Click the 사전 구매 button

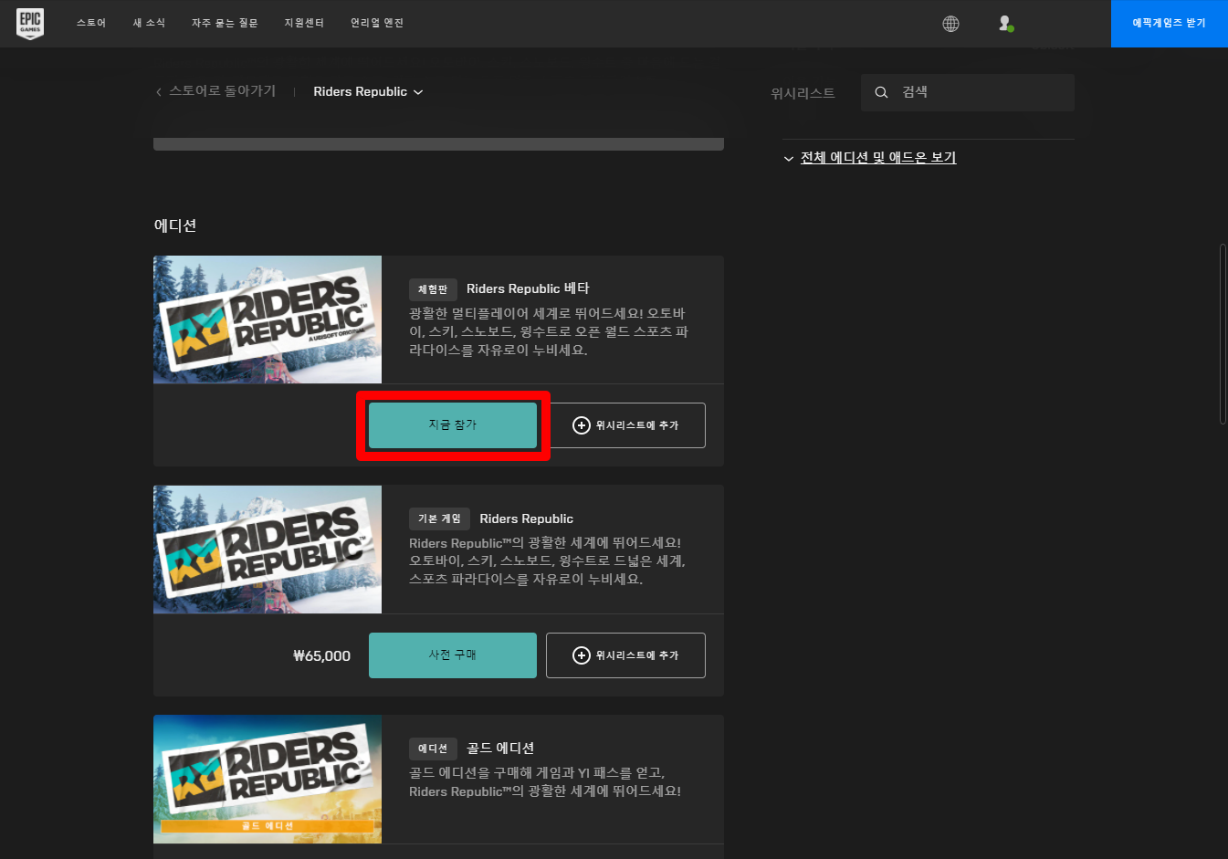point(453,655)
